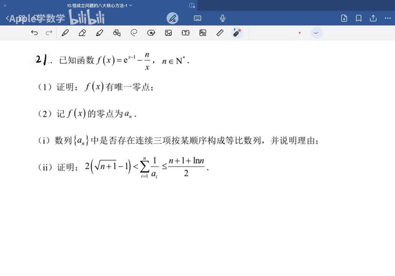Go back to the documents library
The width and height of the screenshot is (395, 276).
click(x=8, y=18)
